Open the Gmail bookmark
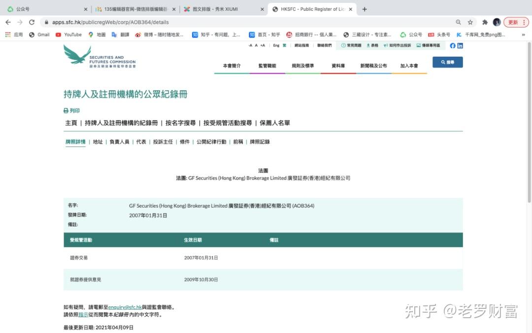Image resolution: width=532 pixels, height=333 pixels. (39, 35)
